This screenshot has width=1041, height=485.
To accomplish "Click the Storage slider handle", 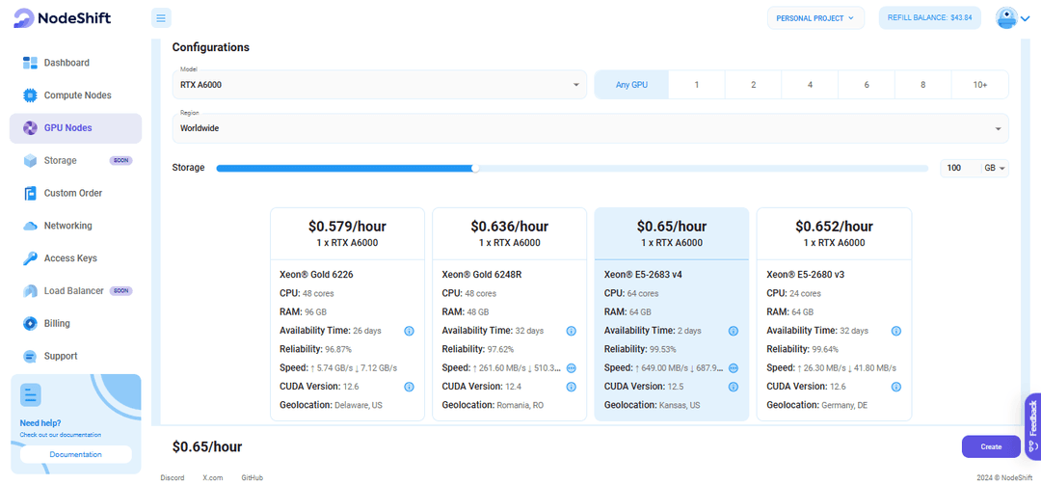I will [474, 168].
